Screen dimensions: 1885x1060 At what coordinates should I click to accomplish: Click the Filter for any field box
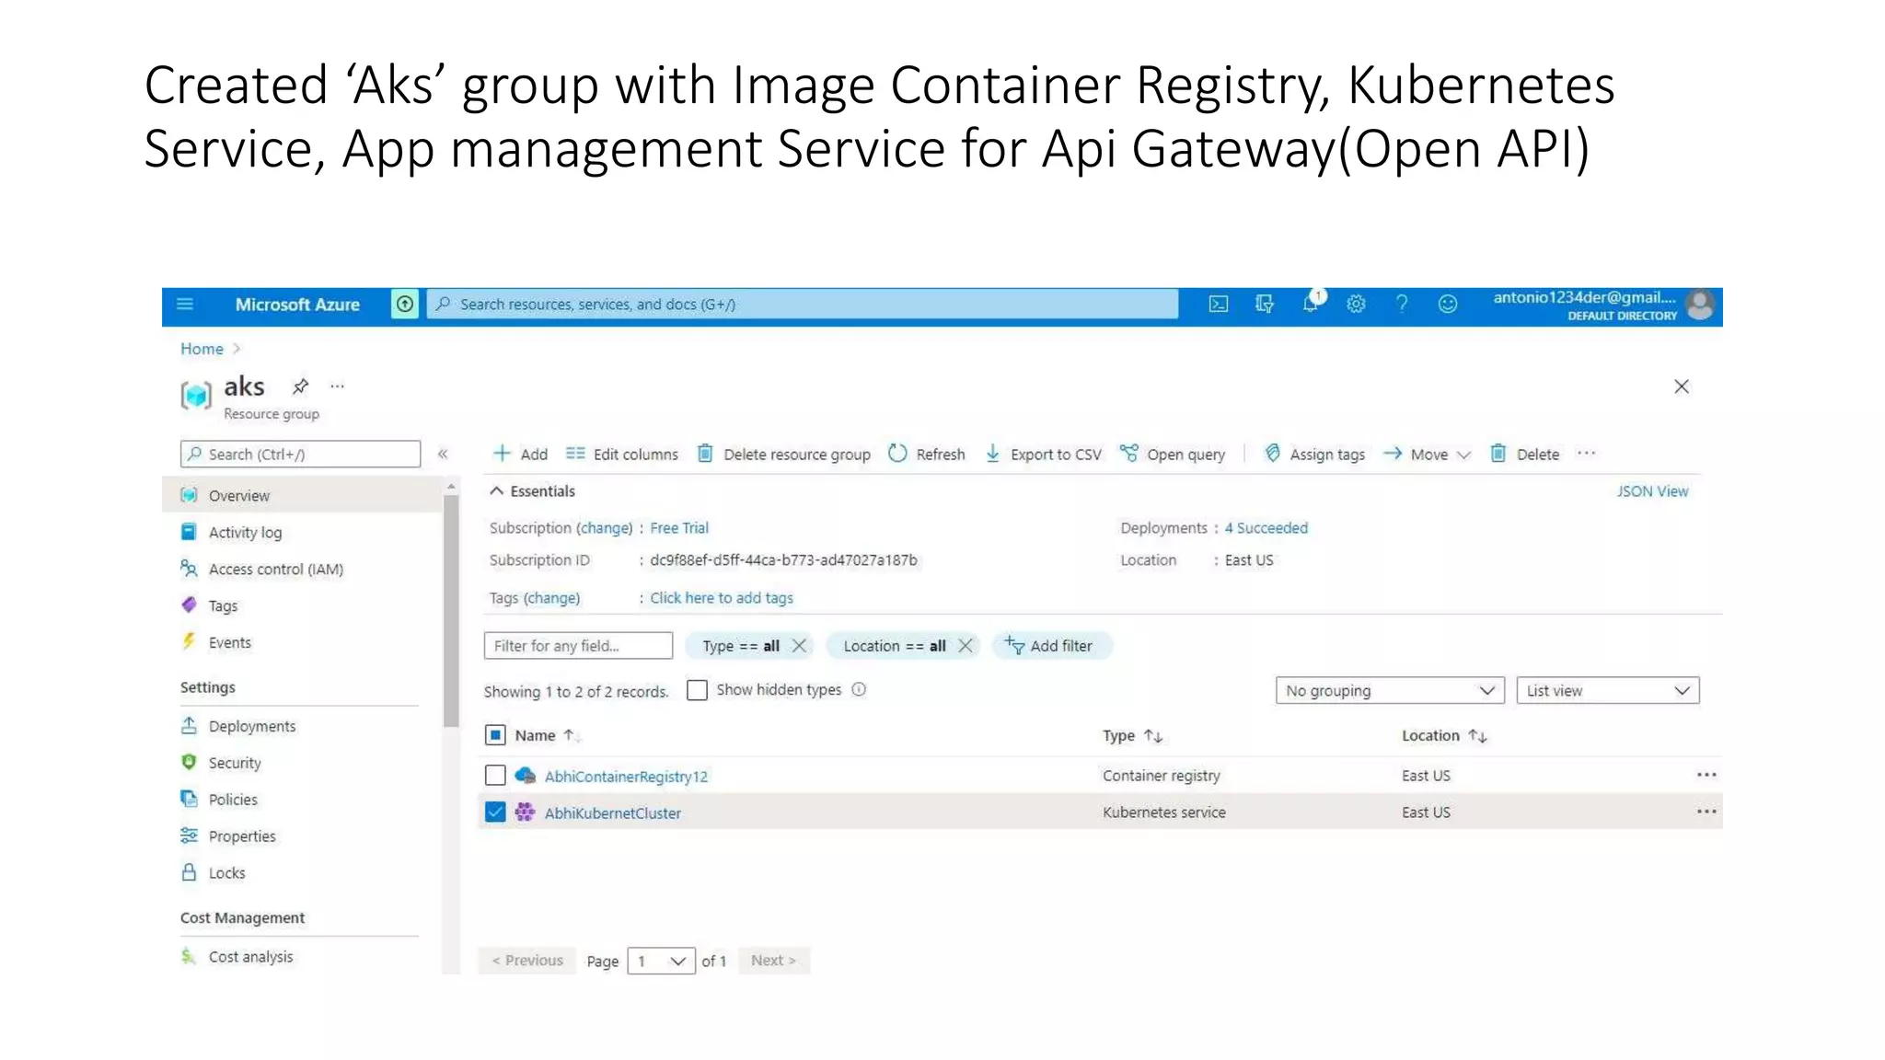tap(578, 646)
